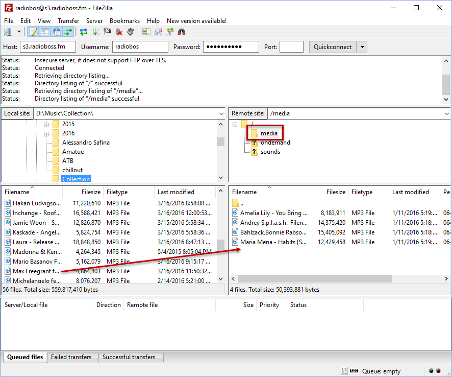Select the Queued files tab
The width and height of the screenshot is (452, 377).
25,357
